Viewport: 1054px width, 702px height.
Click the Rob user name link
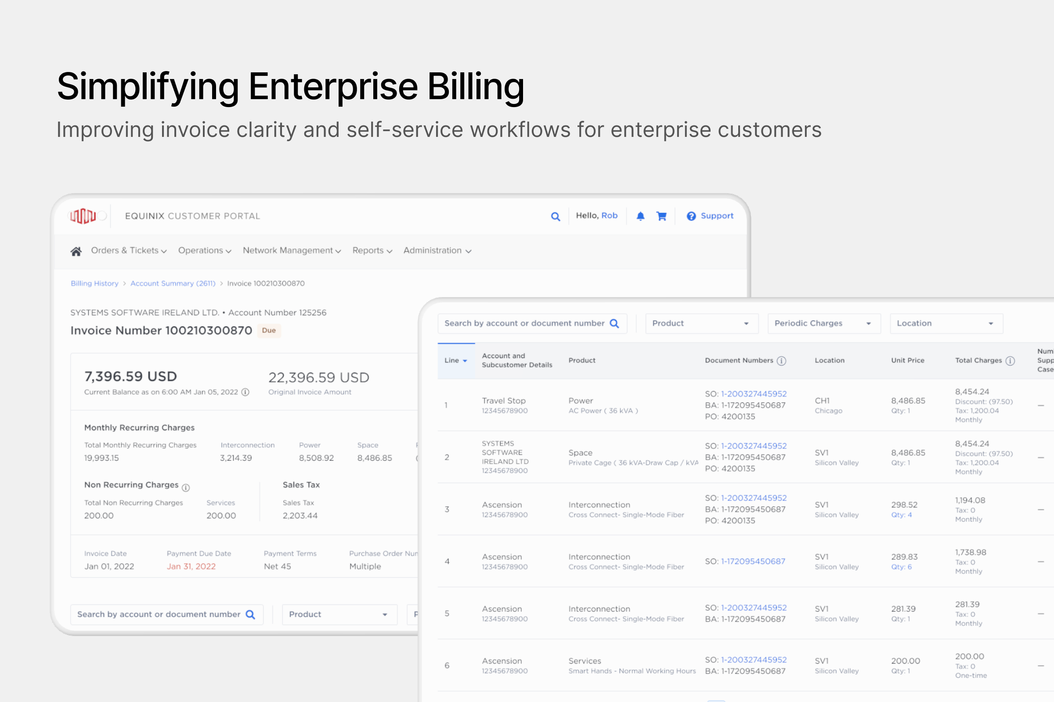point(609,216)
